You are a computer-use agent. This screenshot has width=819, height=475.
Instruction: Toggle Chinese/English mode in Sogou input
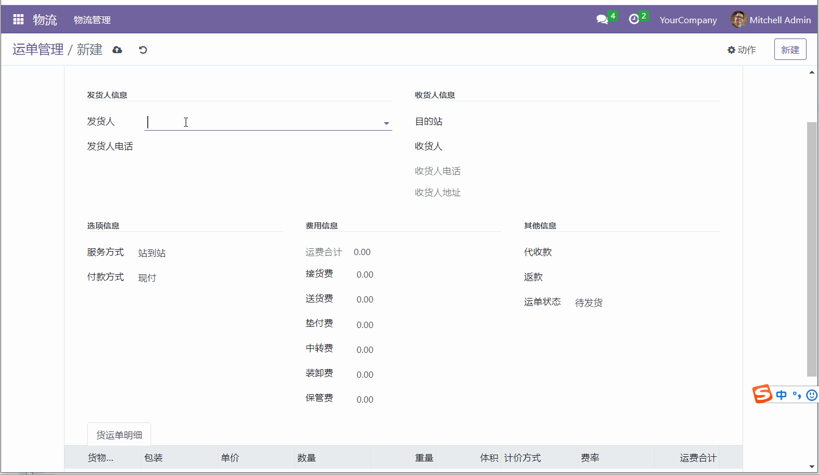point(781,395)
